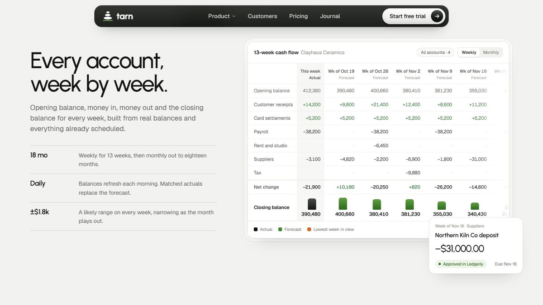The height and width of the screenshot is (305, 543).
Task: Click the black Actual legend swatch
Action: [x=256, y=230]
